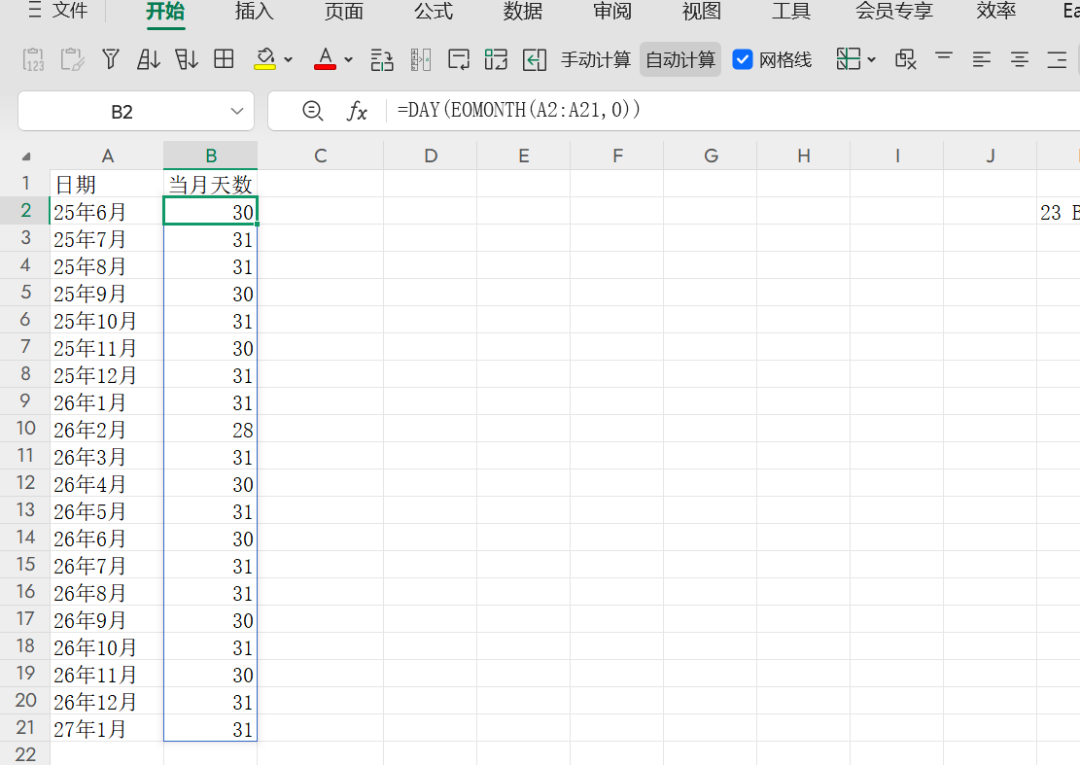Click cell 25年6月
1080x765 pixels.
click(x=107, y=211)
